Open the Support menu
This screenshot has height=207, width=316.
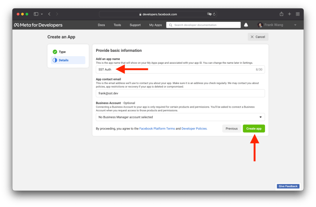[135, 25]
